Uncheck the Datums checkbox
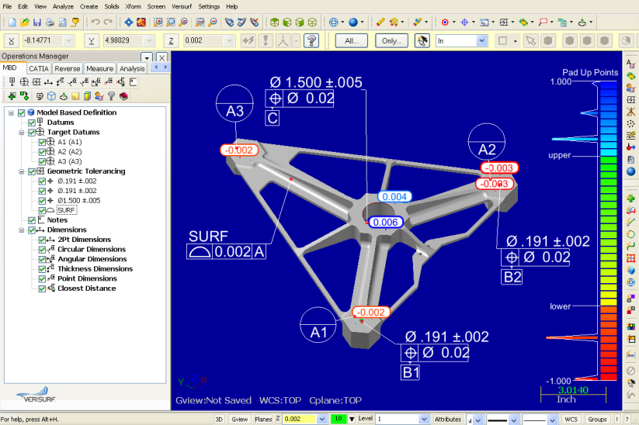The image size is (639, 425). [32, 123]
